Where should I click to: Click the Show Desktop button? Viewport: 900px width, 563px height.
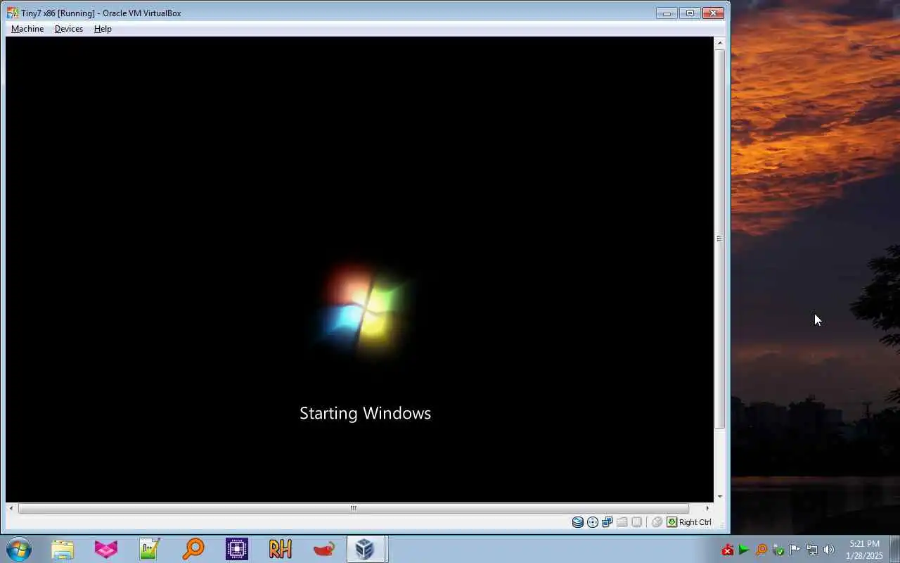[894, 549]
